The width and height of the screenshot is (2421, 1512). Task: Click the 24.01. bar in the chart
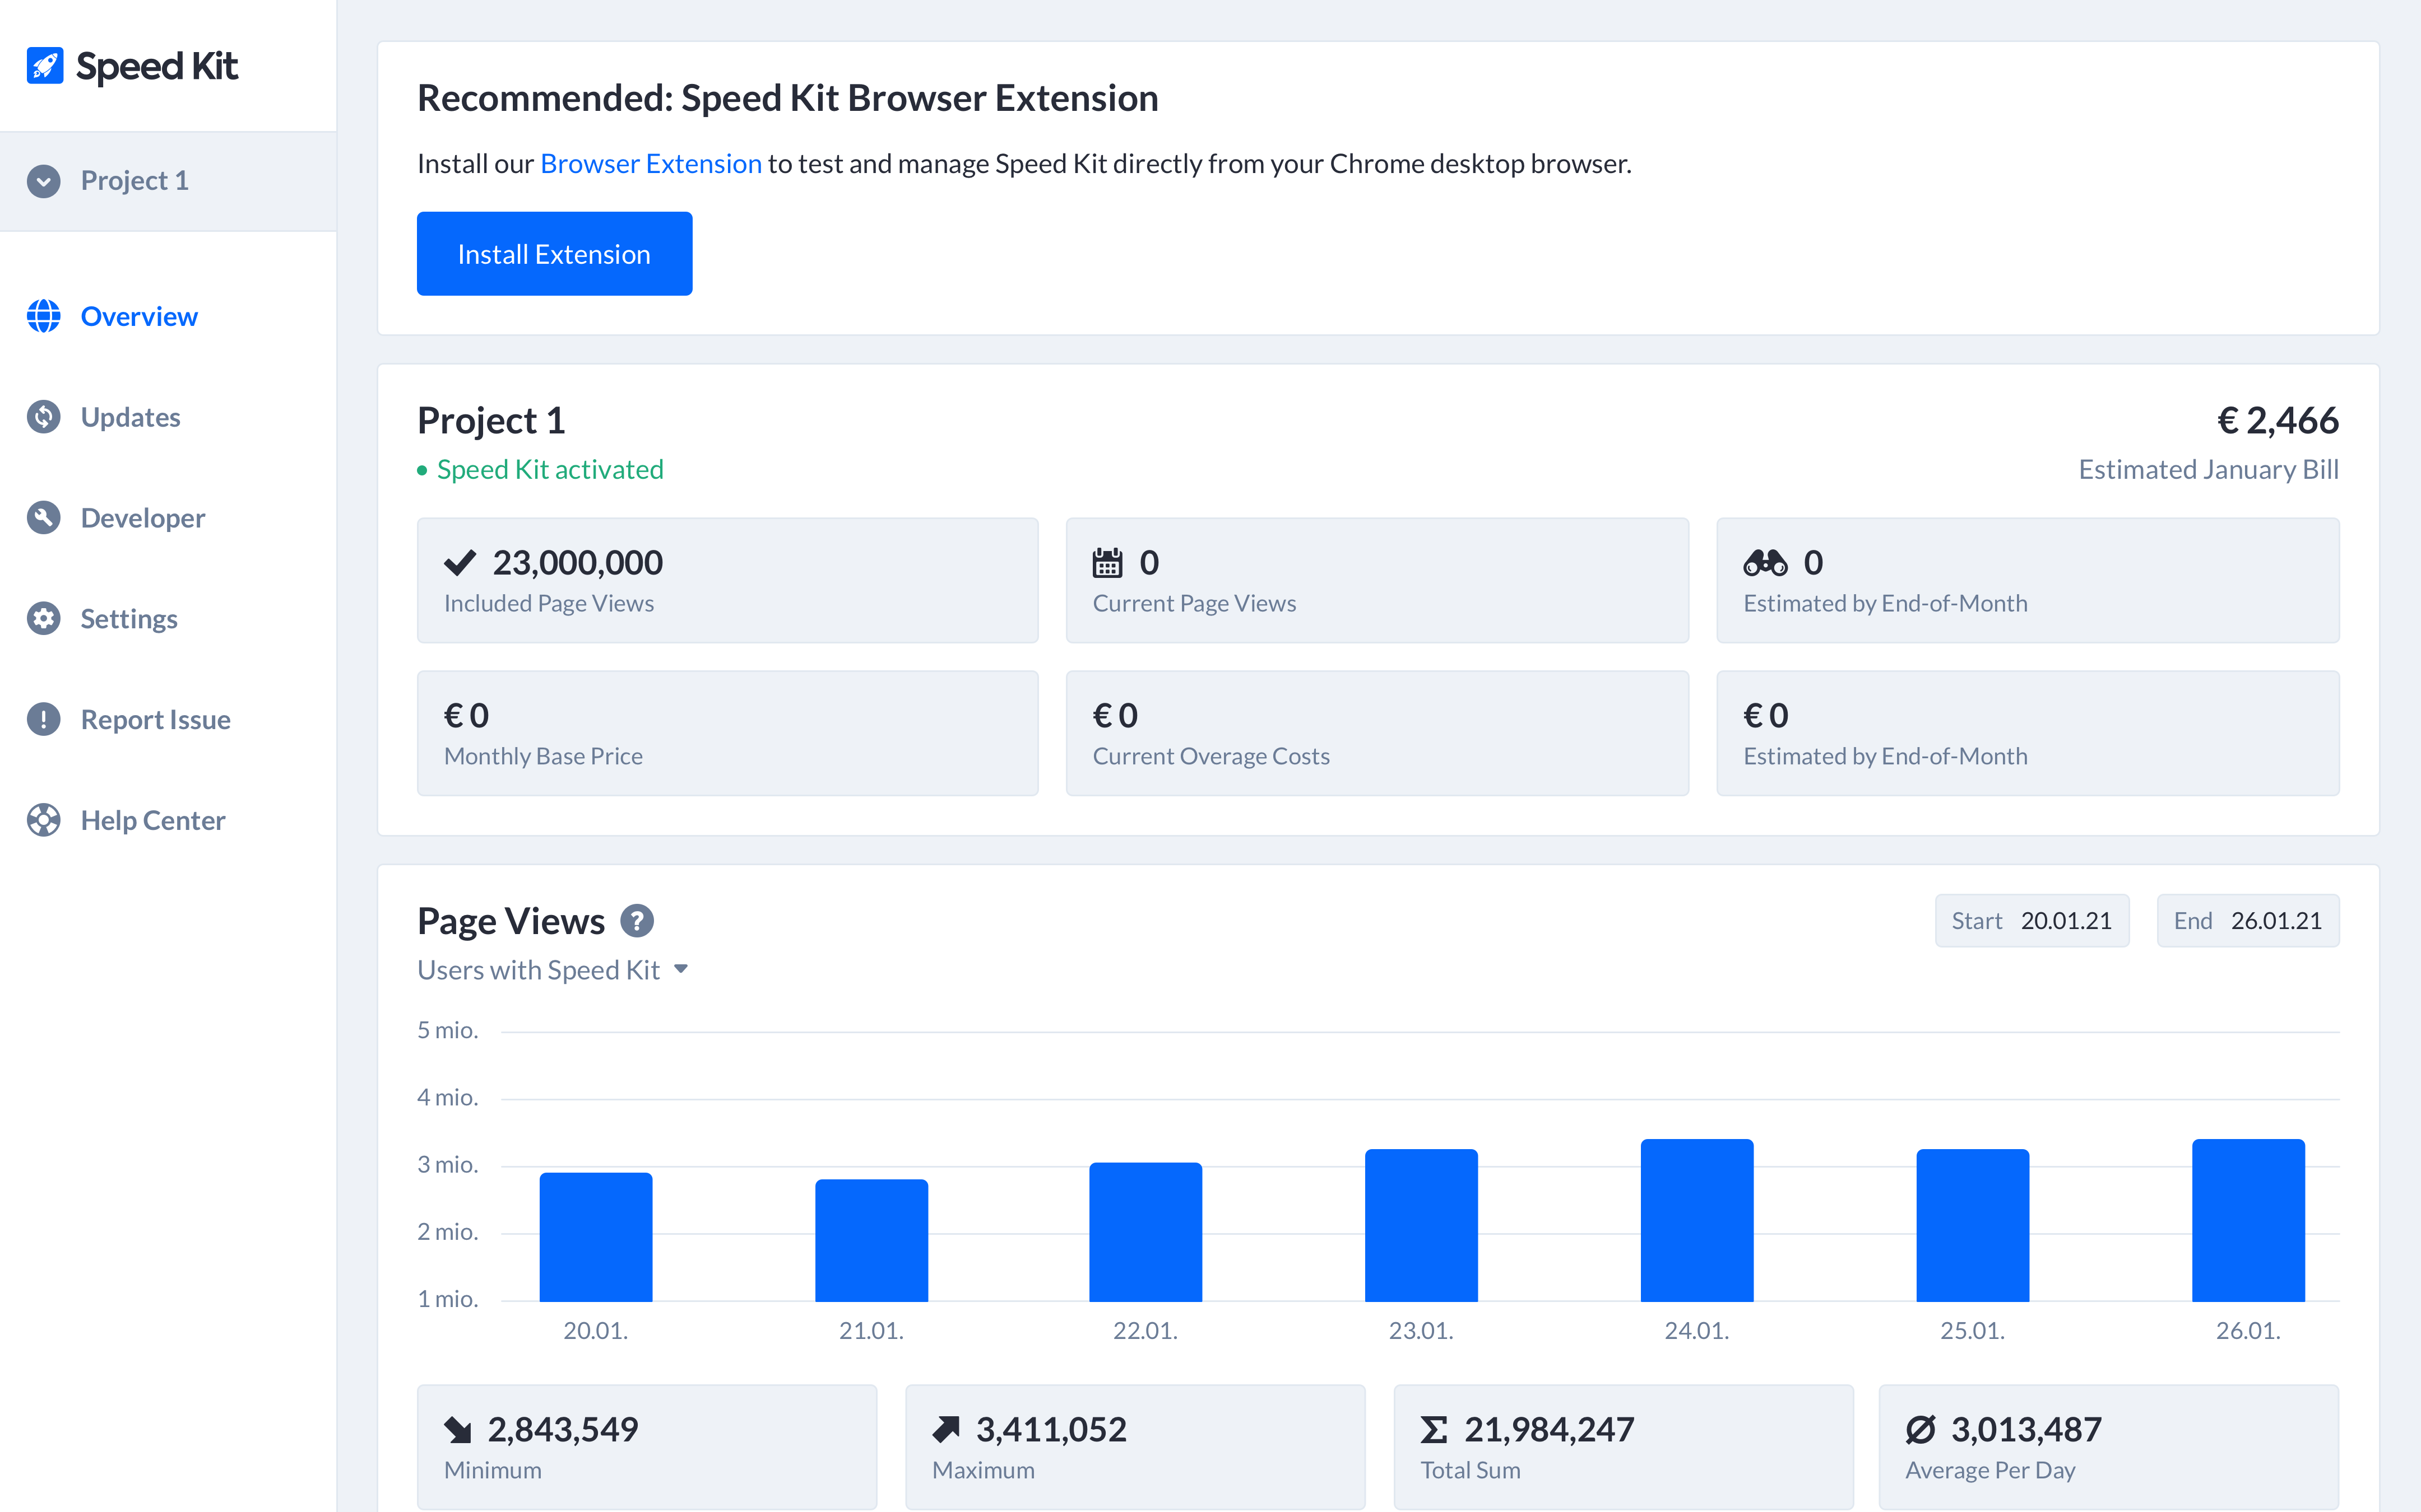click(1697, 1220)
